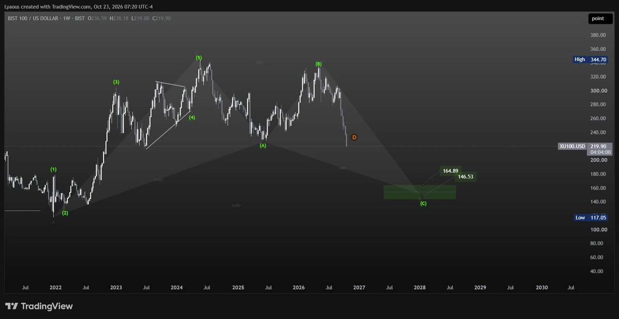Click the 2024 time axis label
Image resolution: width=619 pixels, height=319 pixels.
[x=176, y=288]
